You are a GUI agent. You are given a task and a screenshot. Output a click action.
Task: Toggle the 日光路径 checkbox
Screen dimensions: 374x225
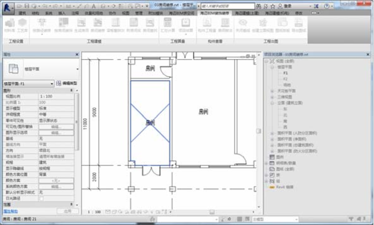point(41,199)
